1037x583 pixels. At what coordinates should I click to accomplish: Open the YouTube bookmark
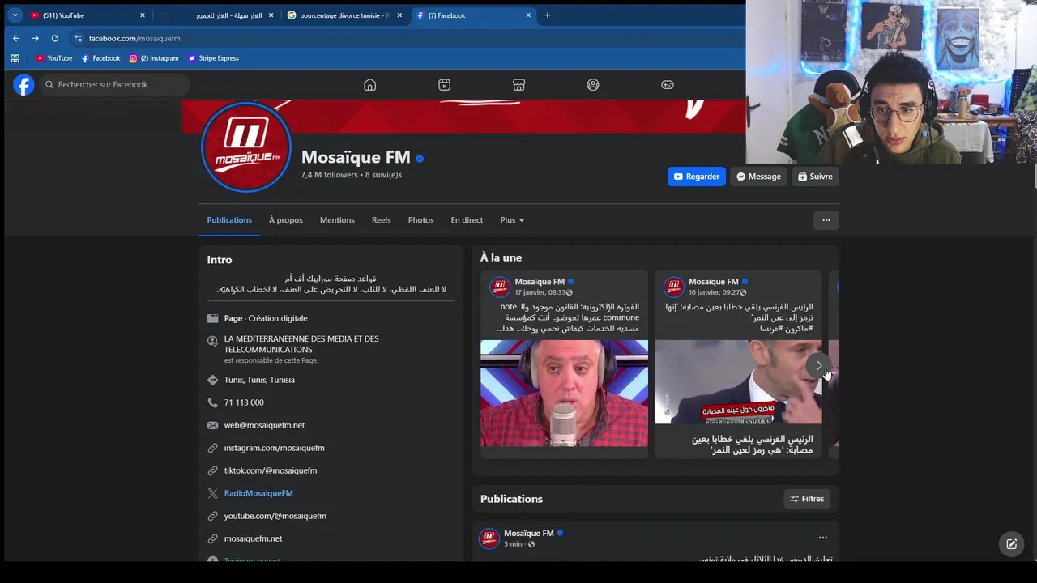53,58
